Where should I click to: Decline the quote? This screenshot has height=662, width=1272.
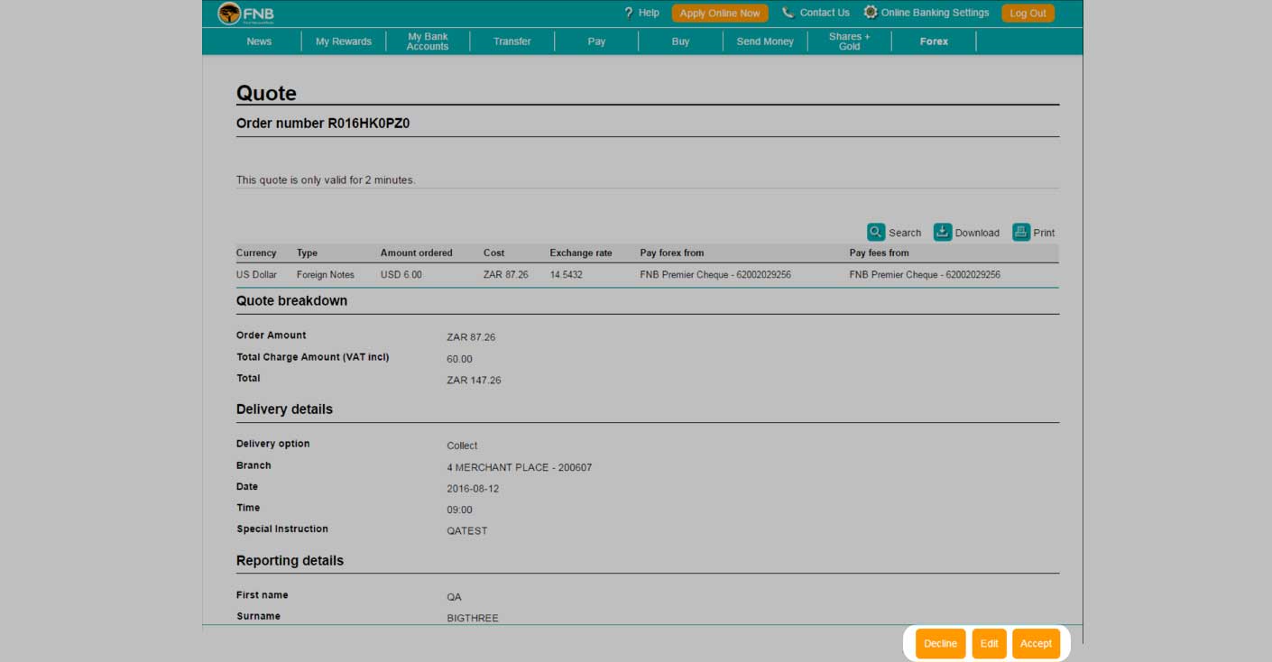coord(940,644)
